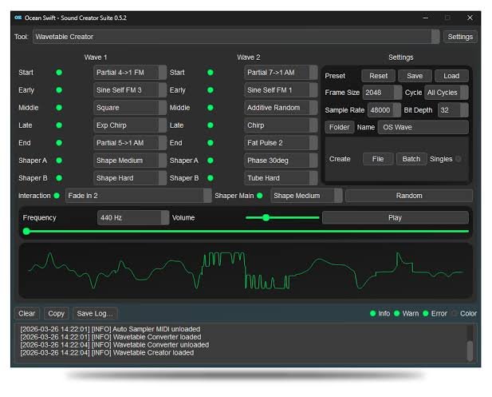The image size is (492, 397).
Task: Click the Create File button
Action: [x=378, y=159]
